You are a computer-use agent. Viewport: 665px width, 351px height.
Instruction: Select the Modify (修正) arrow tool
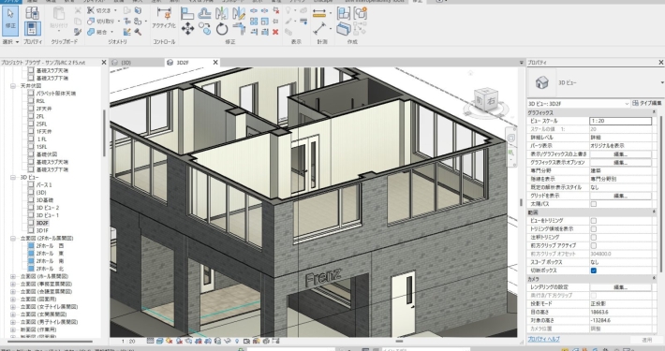(10, 20)
